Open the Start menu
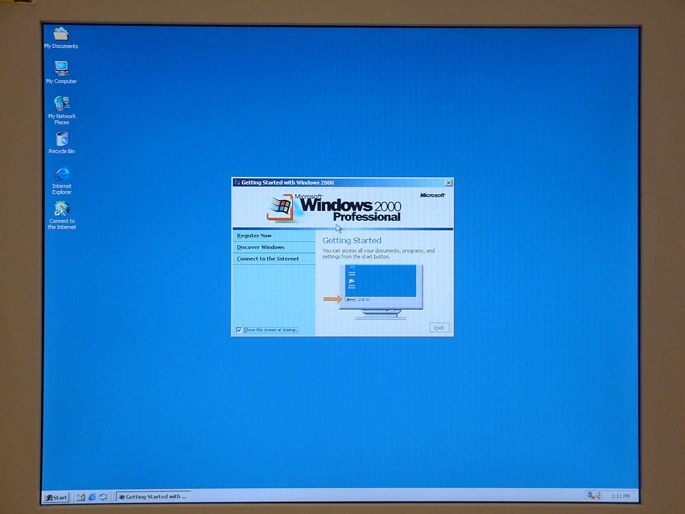Viewport: 685px width, 514px height. pyautogui.click(x=56, y=497)
